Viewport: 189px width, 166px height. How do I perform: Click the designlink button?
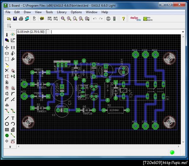(135, 19)
